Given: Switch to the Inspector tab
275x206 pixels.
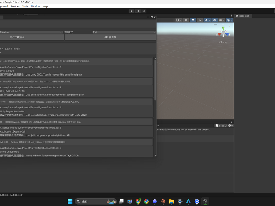Looking at the screenshot, I should [x=243, y=16].
